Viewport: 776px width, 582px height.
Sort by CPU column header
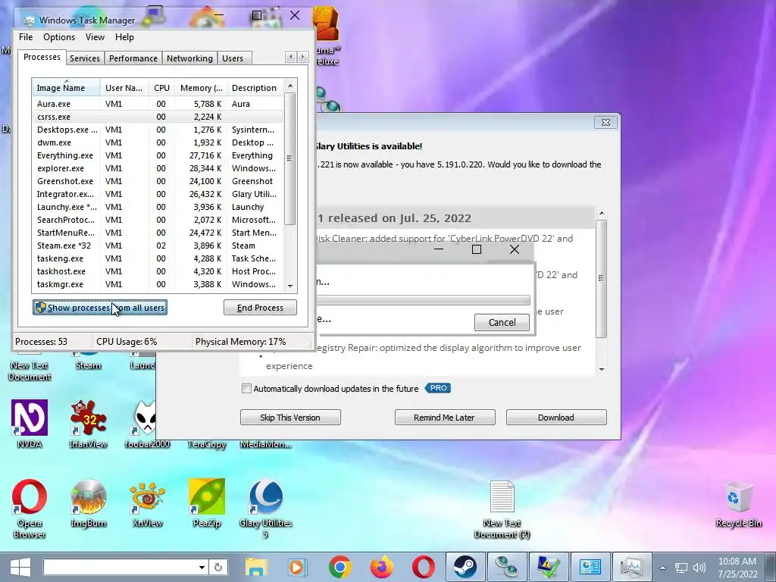pyautogui.click(x=161, y=88)
